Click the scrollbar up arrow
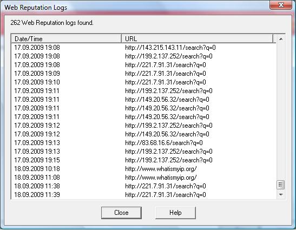 [x=281, y=39]
